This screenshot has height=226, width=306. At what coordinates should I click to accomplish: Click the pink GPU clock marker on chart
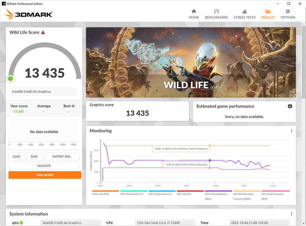pos(210,168)
